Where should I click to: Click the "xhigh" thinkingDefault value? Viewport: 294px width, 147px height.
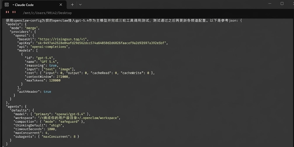tap(57, 125)
